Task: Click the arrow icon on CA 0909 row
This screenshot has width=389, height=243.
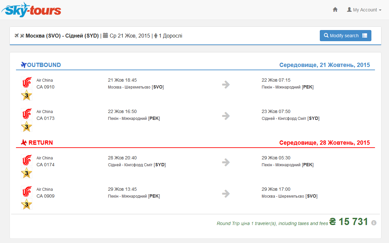Action: (x=226, y=194)
